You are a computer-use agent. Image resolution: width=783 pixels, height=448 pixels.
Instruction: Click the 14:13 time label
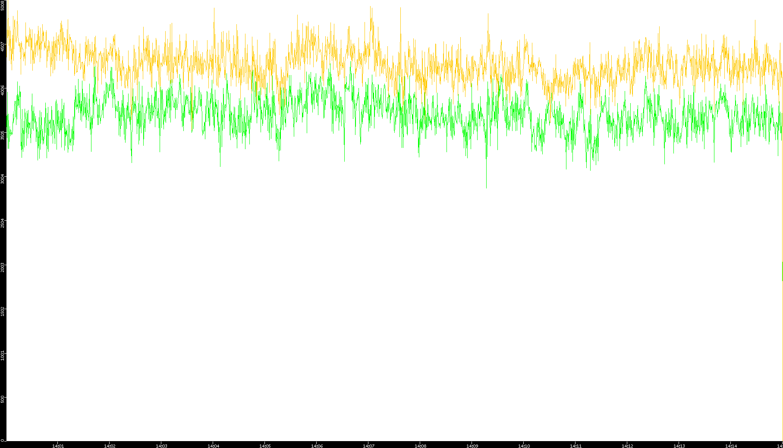[679, 446]
